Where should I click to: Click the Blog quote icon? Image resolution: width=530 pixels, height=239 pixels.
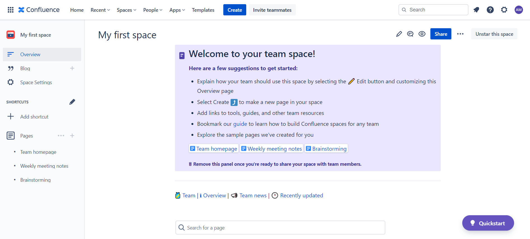11,68
